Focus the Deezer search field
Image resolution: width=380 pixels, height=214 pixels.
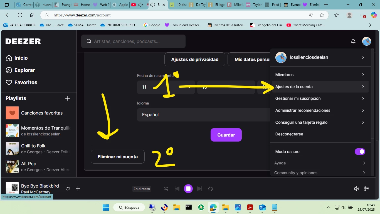coord(133,41)
